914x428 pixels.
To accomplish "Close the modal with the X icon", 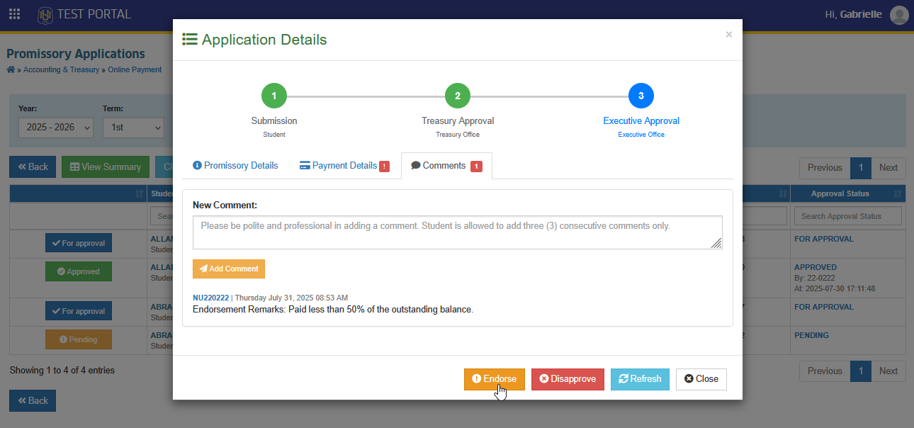I will [728, 34].
